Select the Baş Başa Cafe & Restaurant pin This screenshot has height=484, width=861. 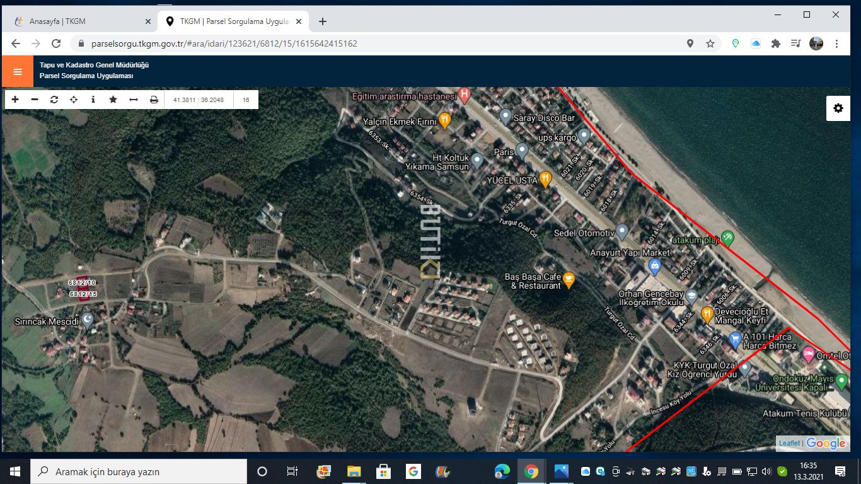[569, 280]
